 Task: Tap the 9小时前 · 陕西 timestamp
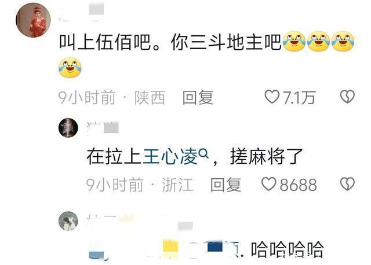(112, 97)
